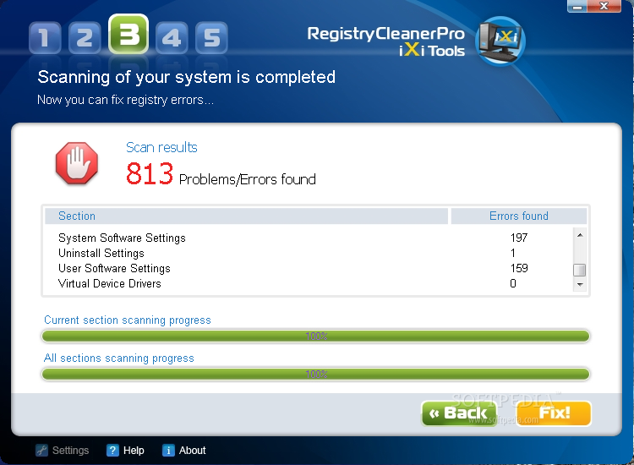Click the Settings wrench icon
Image resolution: width=634 pixels, height=465 pixels.
coord(41,450)
